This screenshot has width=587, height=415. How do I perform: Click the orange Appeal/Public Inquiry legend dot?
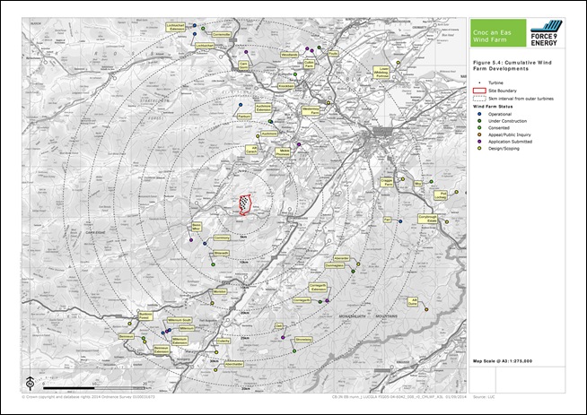pos(479,134)
